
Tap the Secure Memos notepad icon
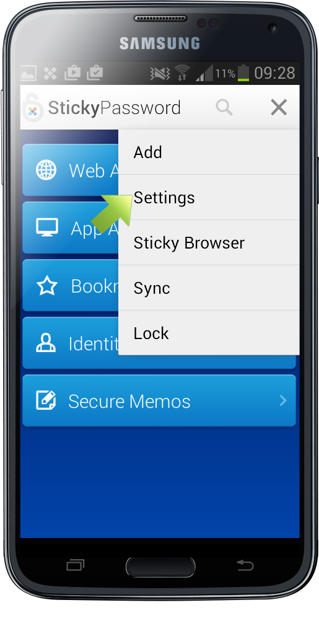(46, 400)
